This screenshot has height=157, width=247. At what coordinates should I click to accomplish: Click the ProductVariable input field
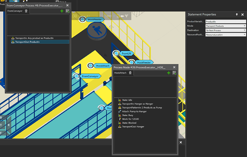pos(226,22)
